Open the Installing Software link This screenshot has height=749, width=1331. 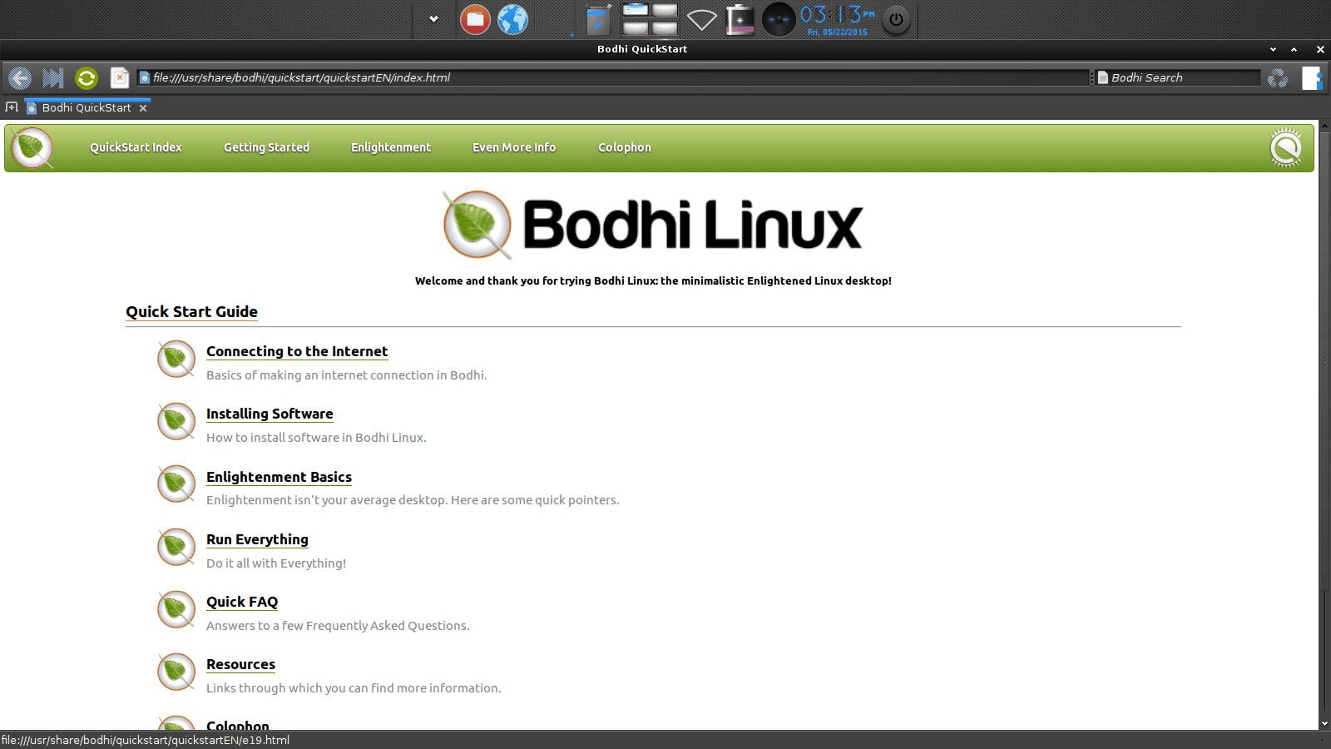(270, 414)
